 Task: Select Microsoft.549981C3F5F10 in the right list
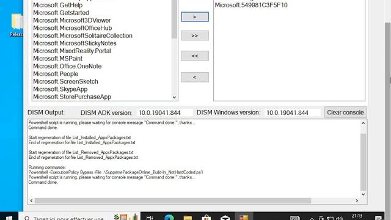coord(251,5)
